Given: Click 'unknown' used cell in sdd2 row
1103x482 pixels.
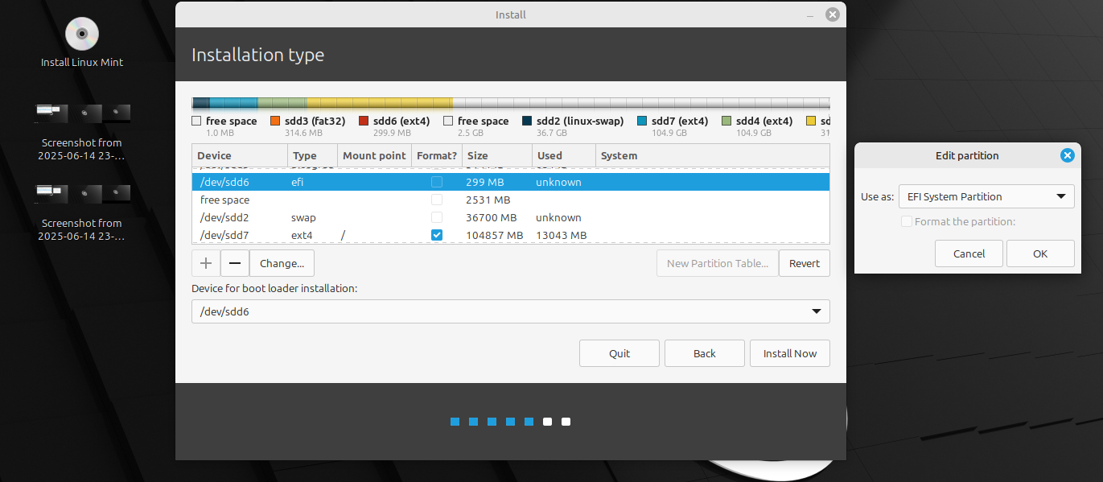Looking at the screenshot, I should [x=558, y=217].
